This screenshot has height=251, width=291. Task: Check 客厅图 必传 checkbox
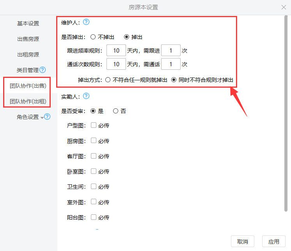pos(94,156)
